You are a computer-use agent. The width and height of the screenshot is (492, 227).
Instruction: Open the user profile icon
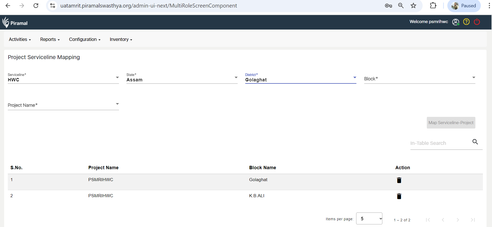tap(456, 22)
